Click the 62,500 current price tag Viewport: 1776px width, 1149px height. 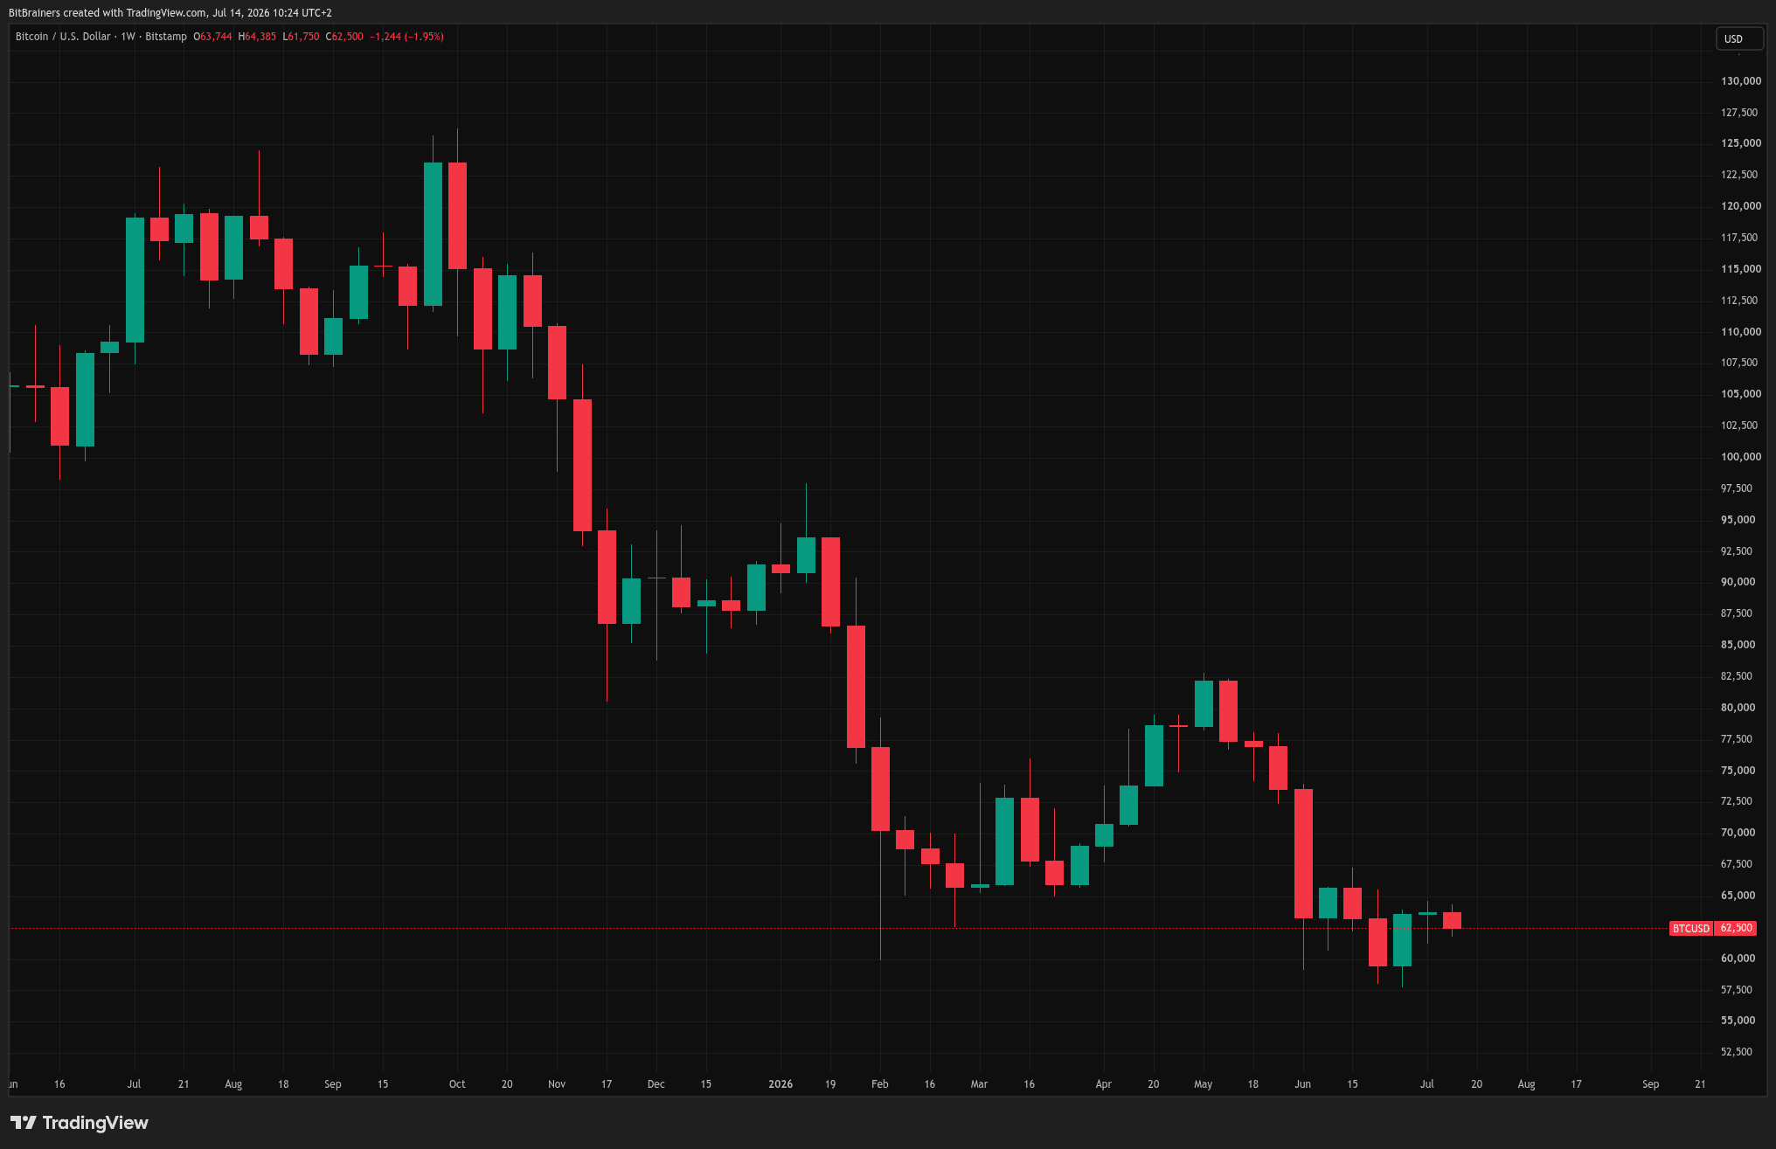pos(1736,928)
